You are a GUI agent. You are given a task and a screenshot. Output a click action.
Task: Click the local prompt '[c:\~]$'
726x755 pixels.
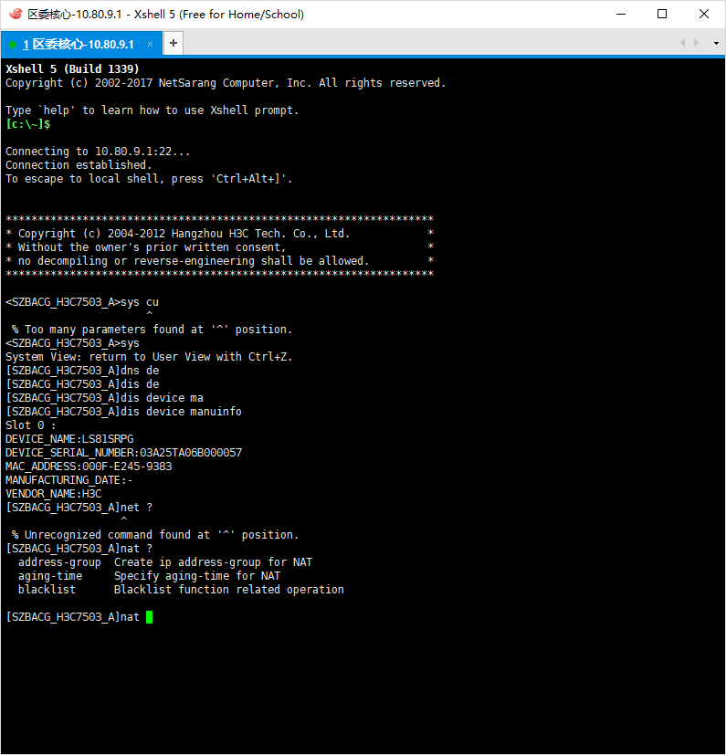(x=28, y=124)
